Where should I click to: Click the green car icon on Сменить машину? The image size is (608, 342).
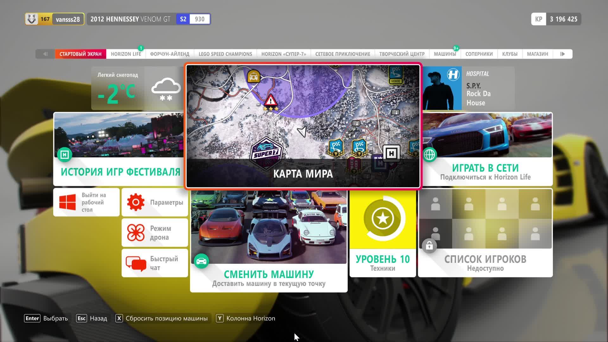click(201, 261)
